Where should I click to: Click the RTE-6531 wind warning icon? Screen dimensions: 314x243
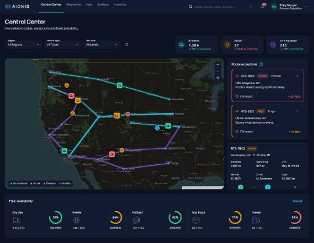pos(237,111)
